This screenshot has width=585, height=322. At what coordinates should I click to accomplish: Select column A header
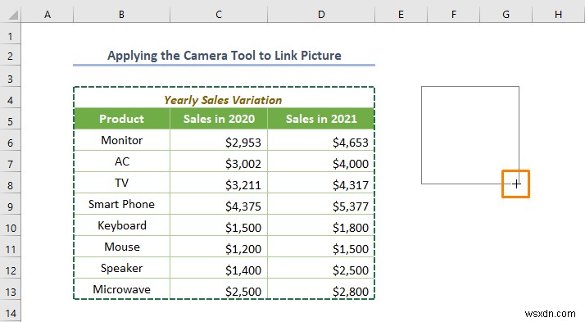(x=48, y=15)
